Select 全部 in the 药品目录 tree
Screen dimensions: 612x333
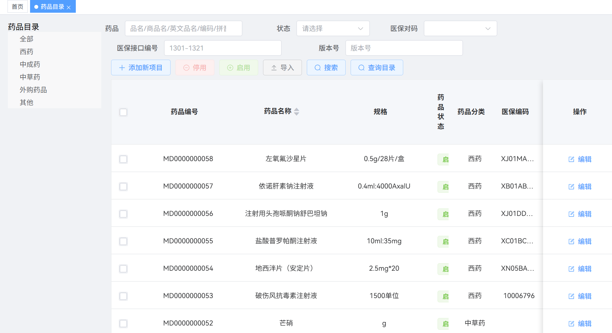click(x=26, y=39)
